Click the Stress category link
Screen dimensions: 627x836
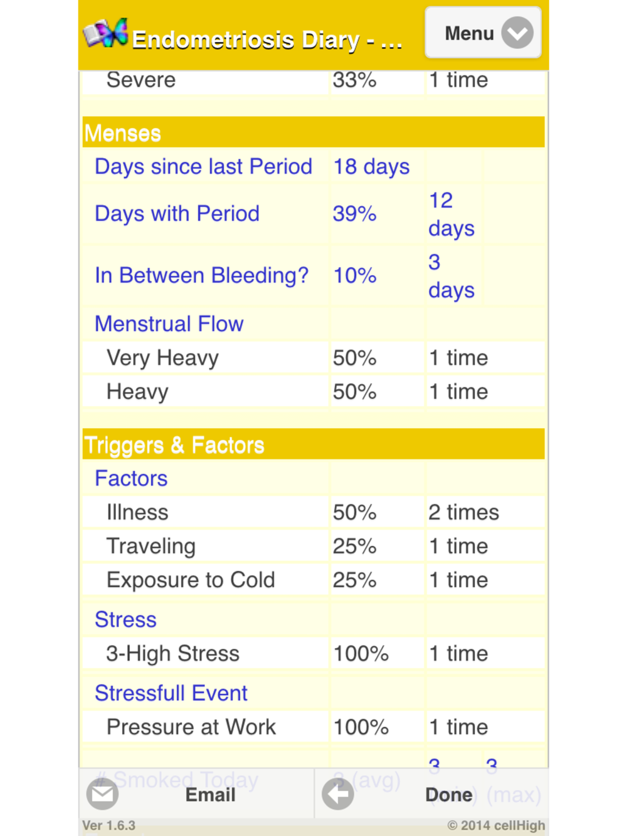pos(125,620)
